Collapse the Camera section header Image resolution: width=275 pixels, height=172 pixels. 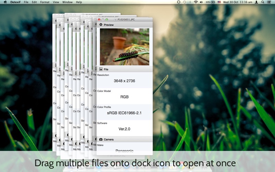[x=124, y=139]
